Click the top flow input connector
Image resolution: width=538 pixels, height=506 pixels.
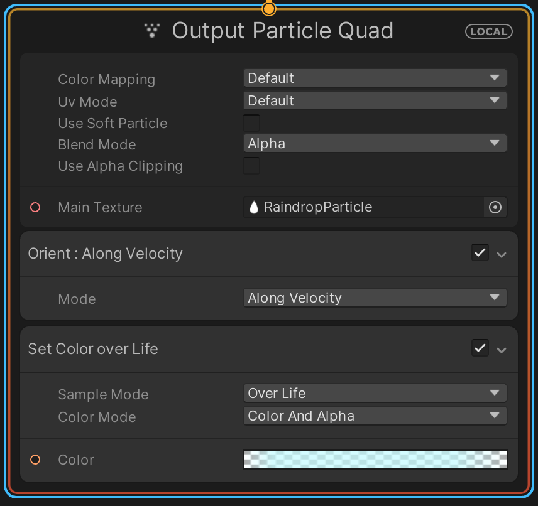[269, 9]
